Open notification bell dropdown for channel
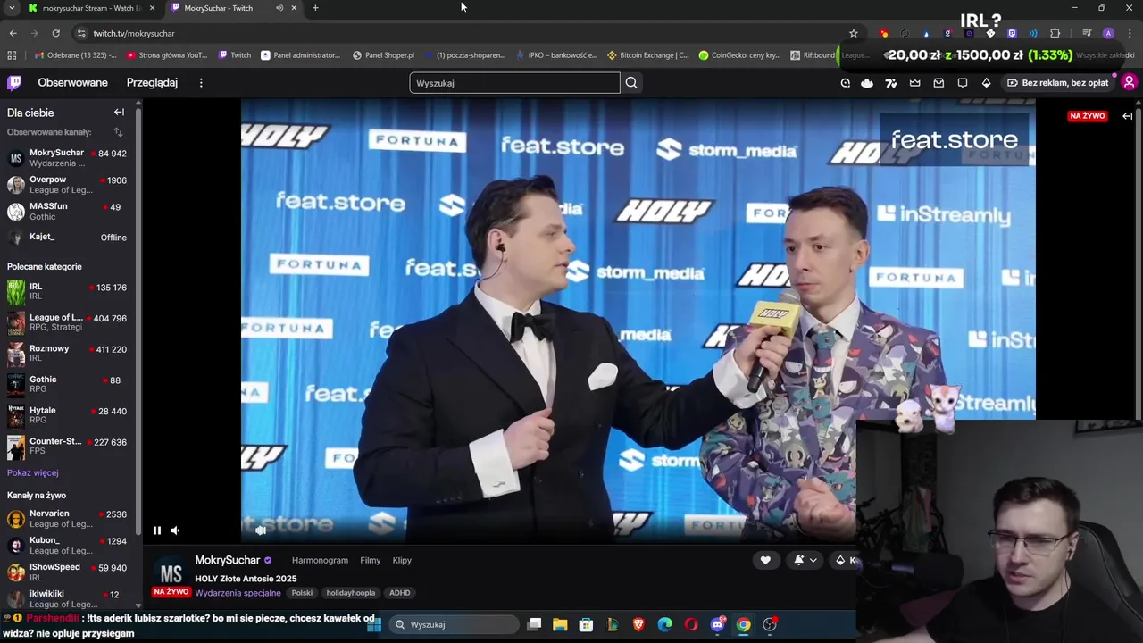Screen dimensions: 1143x643 (805, 560)
